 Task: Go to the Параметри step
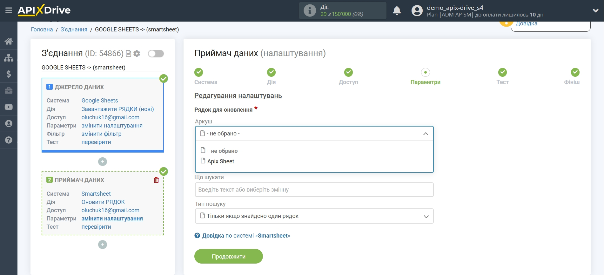pos(425,72)
